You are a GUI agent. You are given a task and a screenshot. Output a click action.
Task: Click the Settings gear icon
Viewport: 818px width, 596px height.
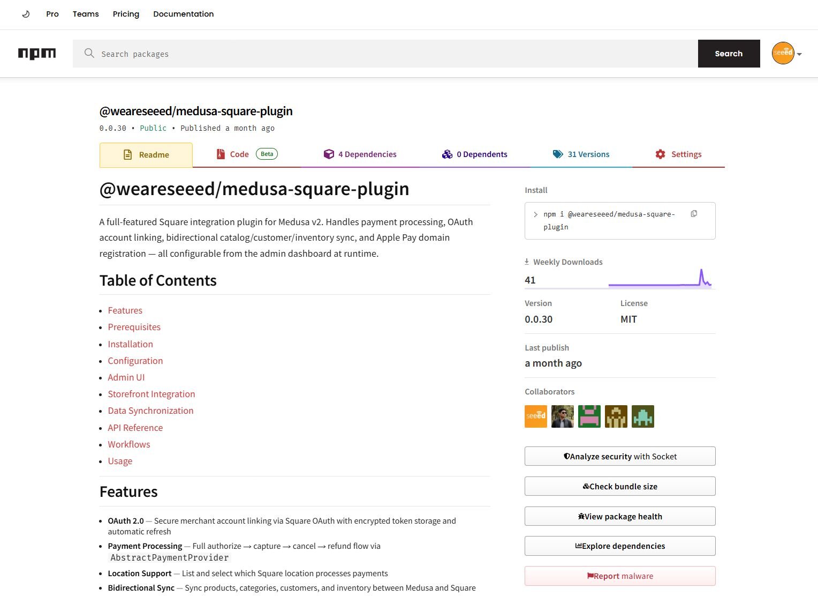click(661, 154)
